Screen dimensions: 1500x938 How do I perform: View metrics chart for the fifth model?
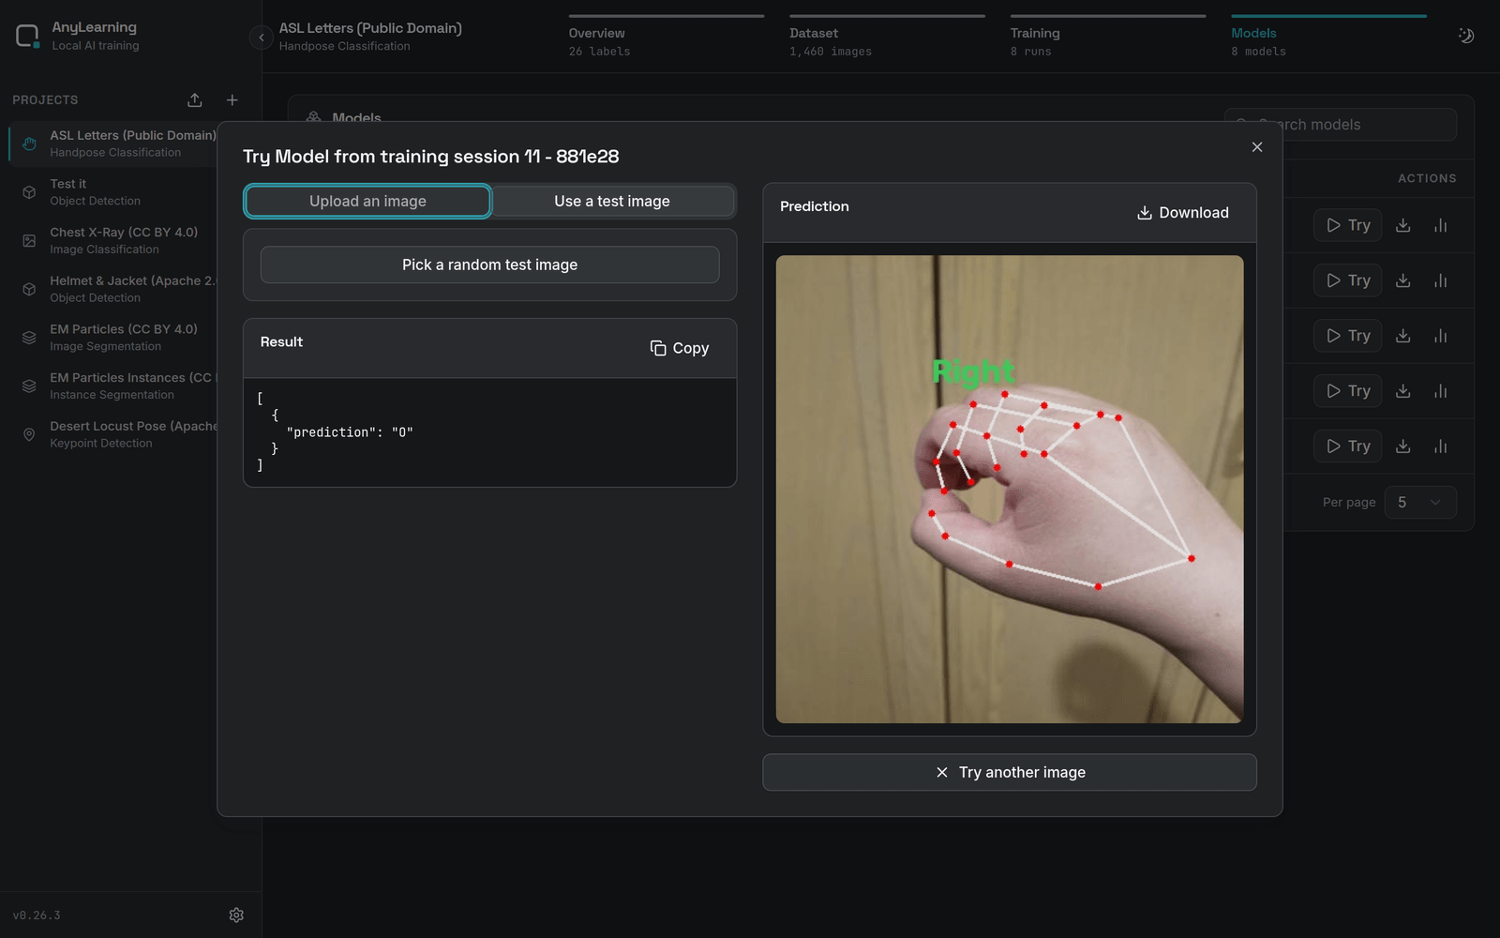point(1441,446)
